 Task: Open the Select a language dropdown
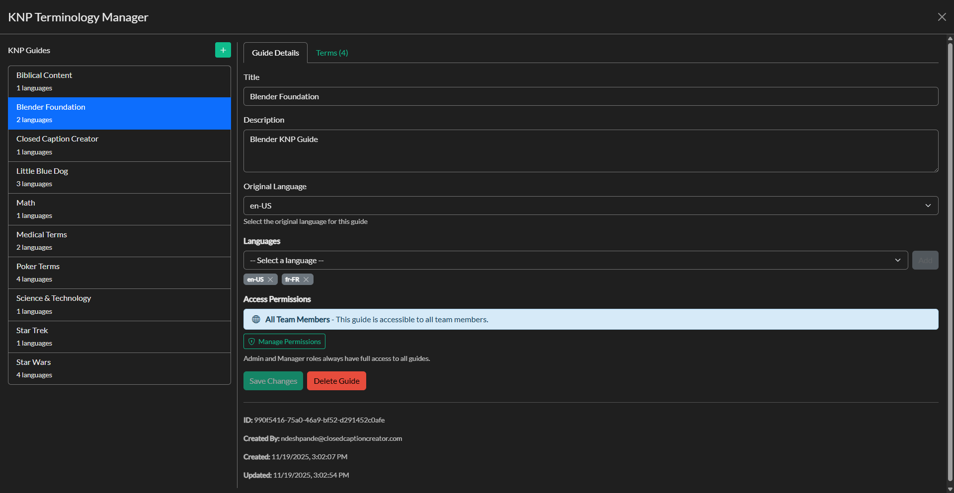click(575, 260)
